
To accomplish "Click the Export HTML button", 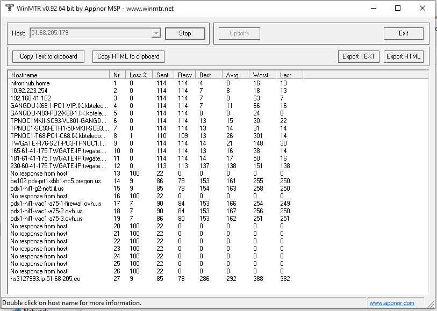I will 403,56.
